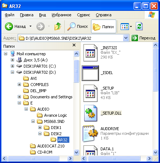
Task: Maximize the AR32 window
Action: tap(146, 6)
